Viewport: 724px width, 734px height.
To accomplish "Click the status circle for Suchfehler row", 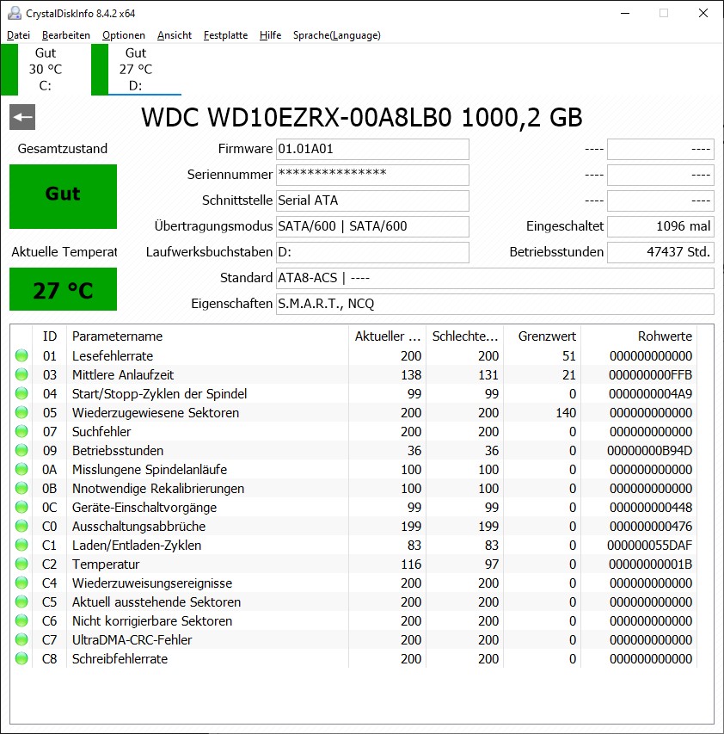I will [x=21, y=432].
